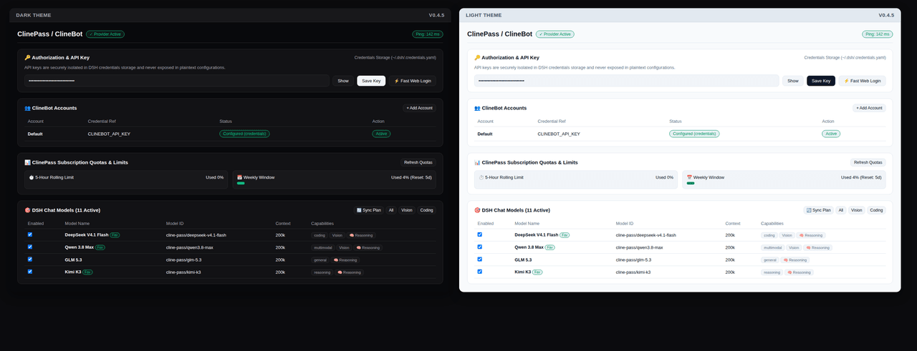Disable Kimi K3 checkbox in light theme panel
The width and height of the screenshot is (917, 351).
click(480, 272)
